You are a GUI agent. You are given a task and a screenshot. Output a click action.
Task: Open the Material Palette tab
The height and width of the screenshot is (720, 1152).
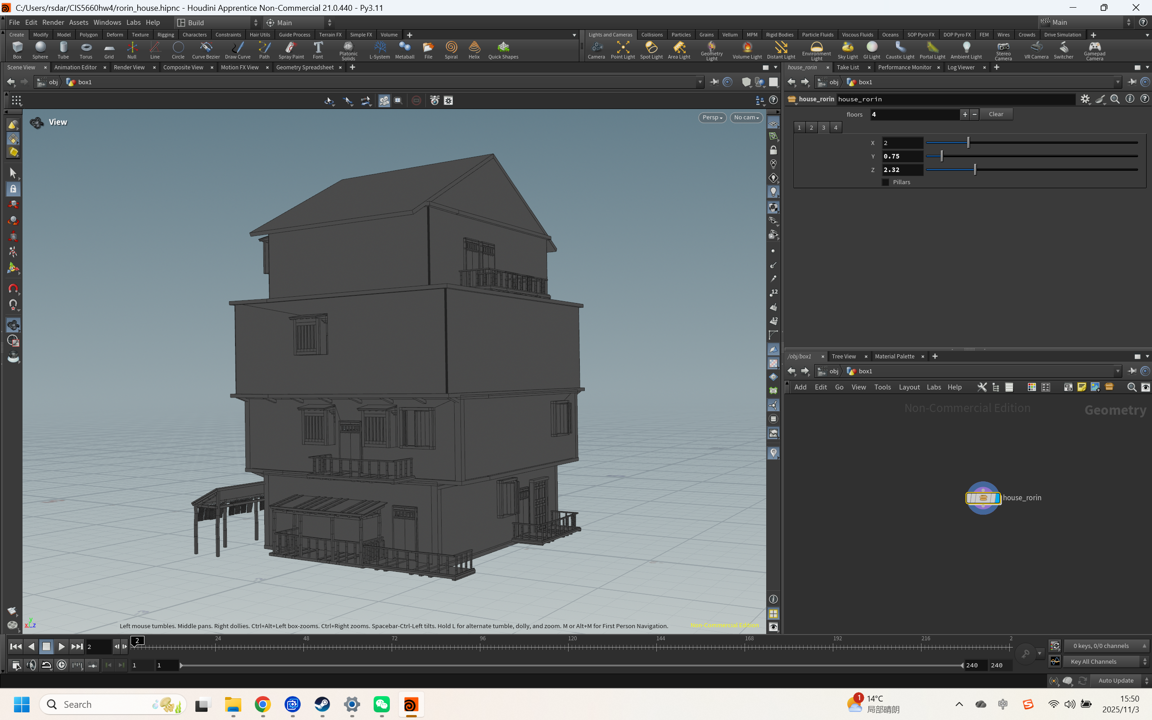pyautogui.click(x=894, y=356)
